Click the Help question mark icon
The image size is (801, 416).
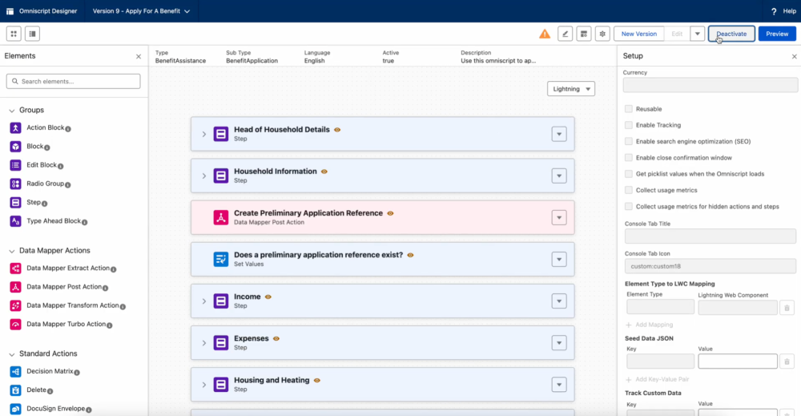[x=773, y=11]
